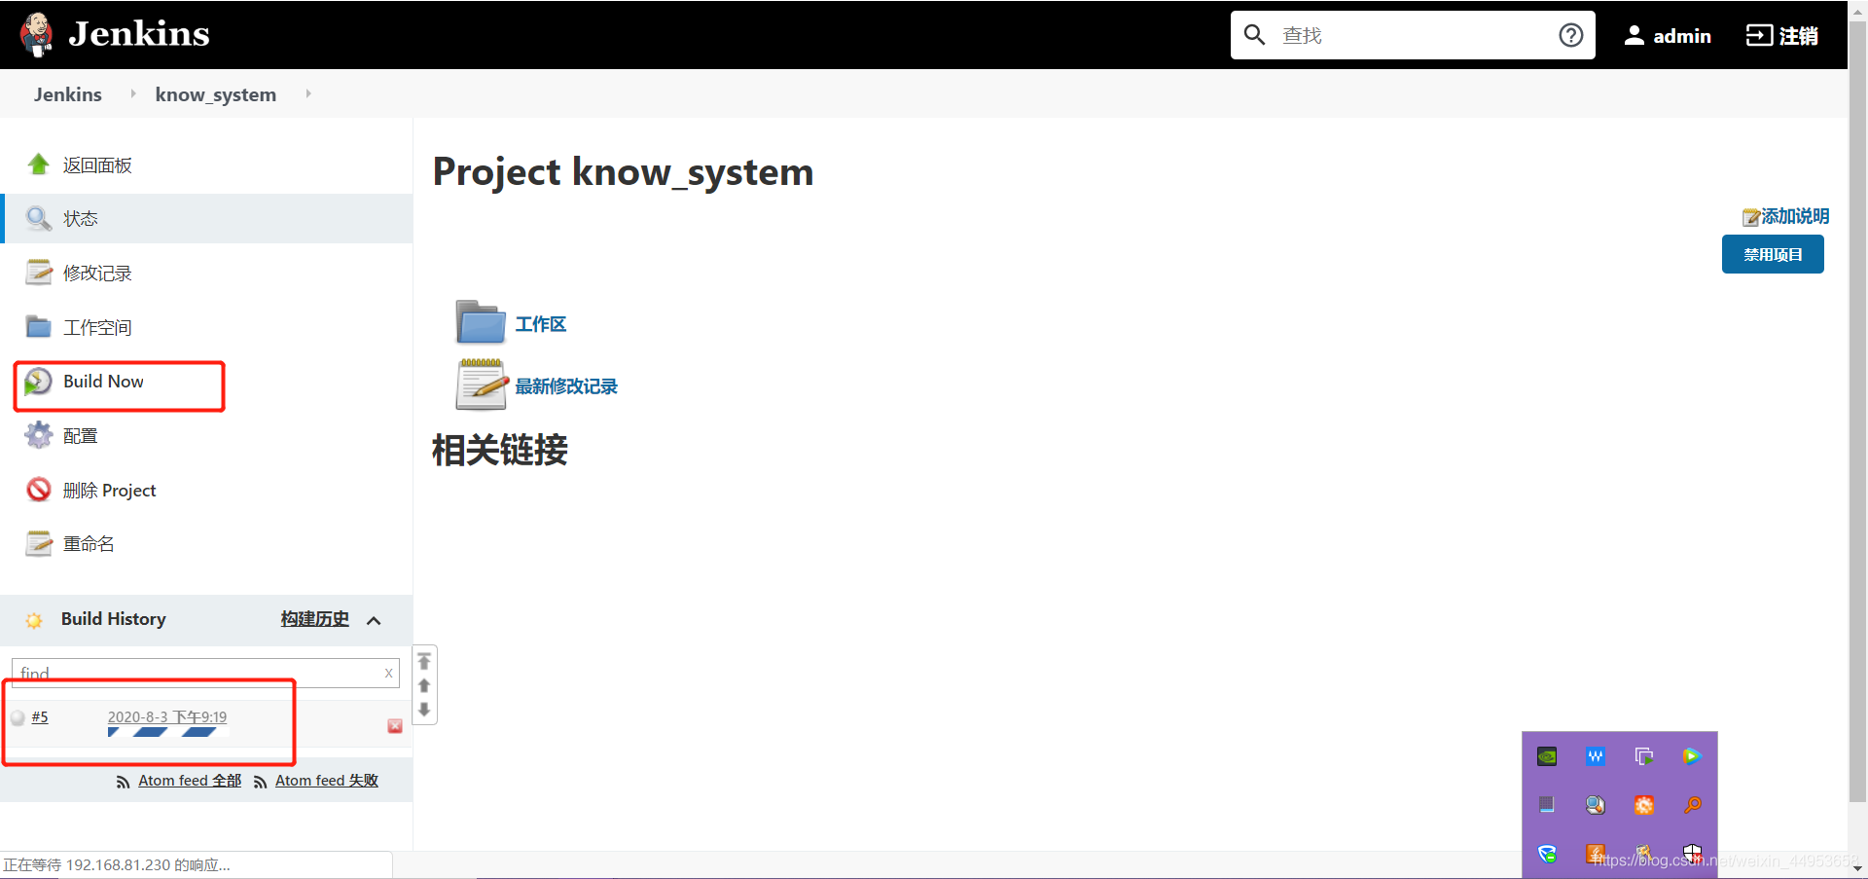Viewport: 1868px width, 879px height.
Task: Select 状态 in sidebar
Action: (x=81, y=219)
